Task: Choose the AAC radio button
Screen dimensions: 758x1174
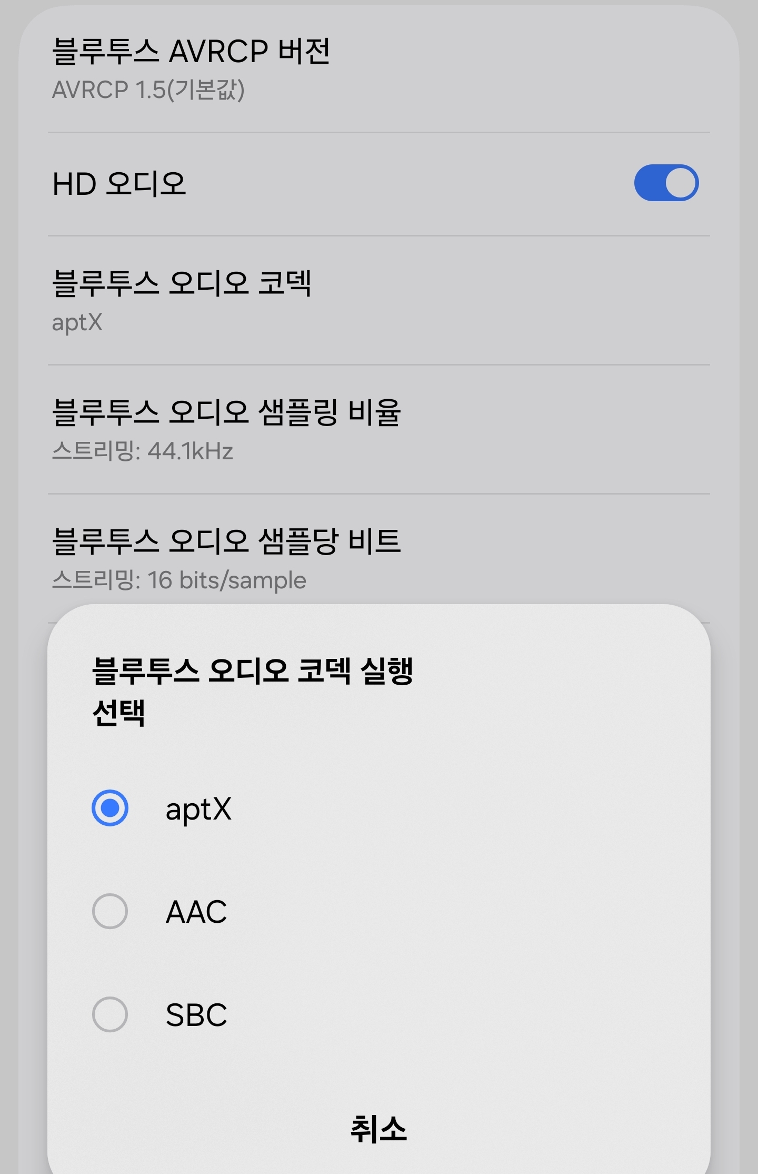Action: point(110,911)
